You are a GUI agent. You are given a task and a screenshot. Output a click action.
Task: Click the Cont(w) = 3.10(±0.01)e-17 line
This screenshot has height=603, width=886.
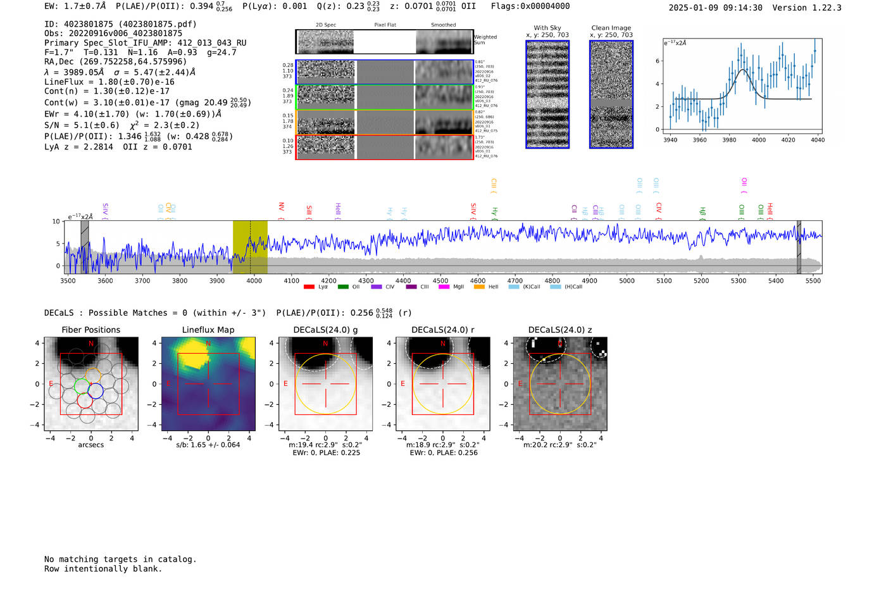(x=107, y=103)
